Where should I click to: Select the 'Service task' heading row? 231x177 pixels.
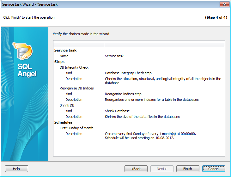point(139,50)
